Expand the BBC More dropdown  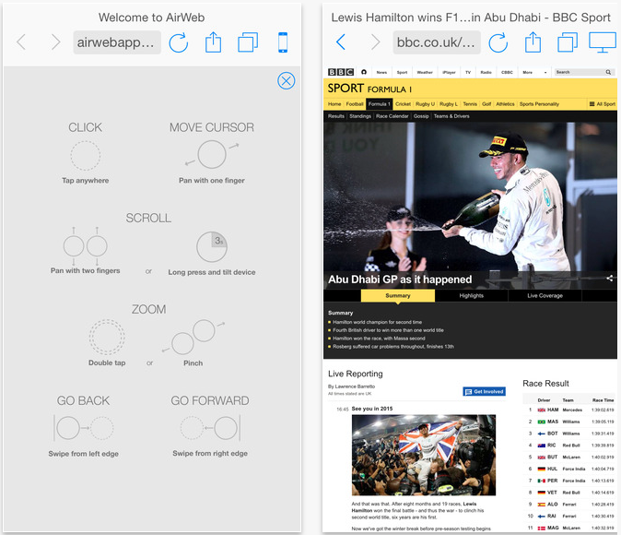coord(534,72)
